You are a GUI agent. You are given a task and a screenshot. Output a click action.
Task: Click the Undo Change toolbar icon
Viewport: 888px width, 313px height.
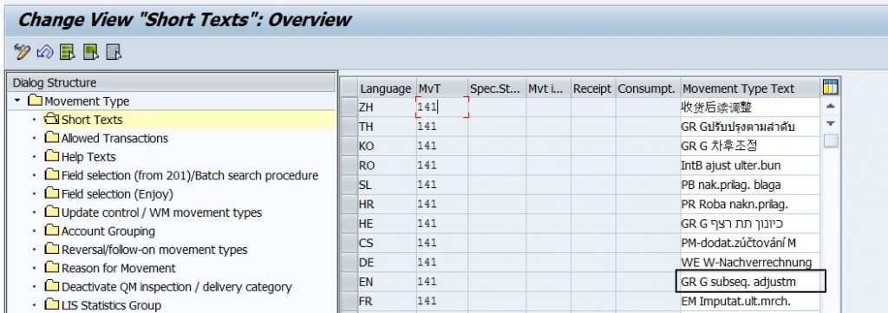(x=45, y=53)
